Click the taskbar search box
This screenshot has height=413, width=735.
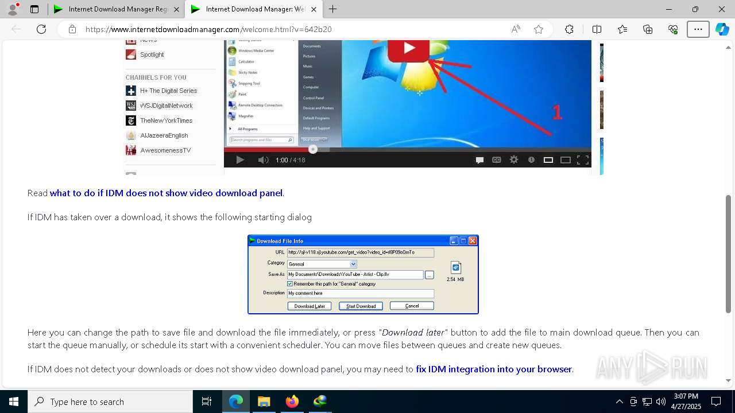[110, 402]
